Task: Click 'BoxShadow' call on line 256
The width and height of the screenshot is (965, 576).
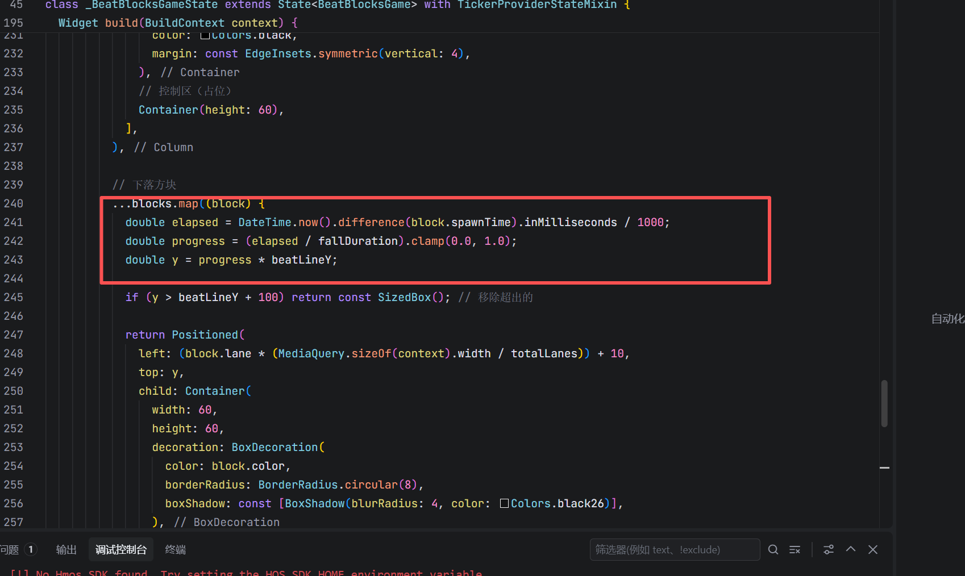Action: pos(315,503)
